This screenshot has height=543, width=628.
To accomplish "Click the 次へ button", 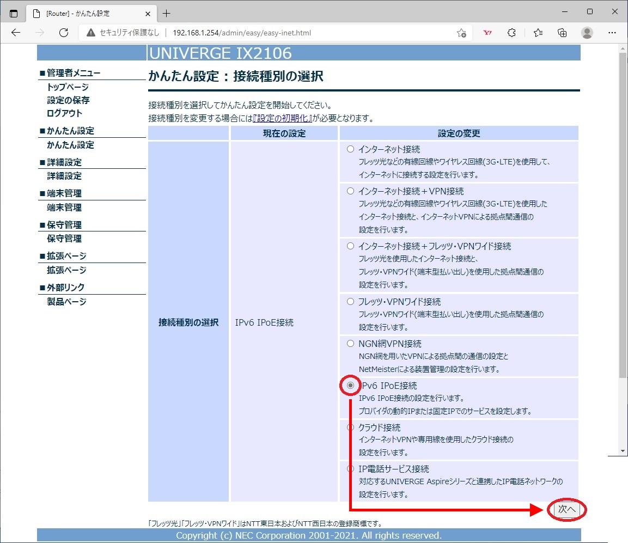I will [x=566, y=509].
